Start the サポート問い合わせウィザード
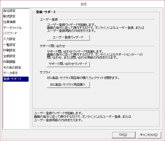 coord(68,64)
